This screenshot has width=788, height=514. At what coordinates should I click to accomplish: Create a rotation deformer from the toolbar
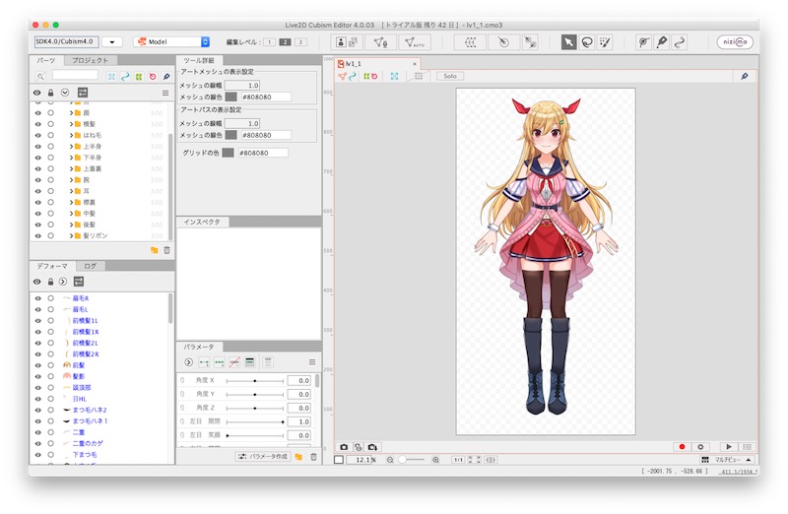[x=503, y=42]
